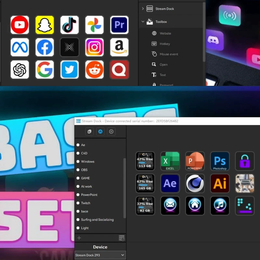The height and width of the screenshot is (260, 260).
Task: Select the Twitch profile radio button
Action: 78,203
